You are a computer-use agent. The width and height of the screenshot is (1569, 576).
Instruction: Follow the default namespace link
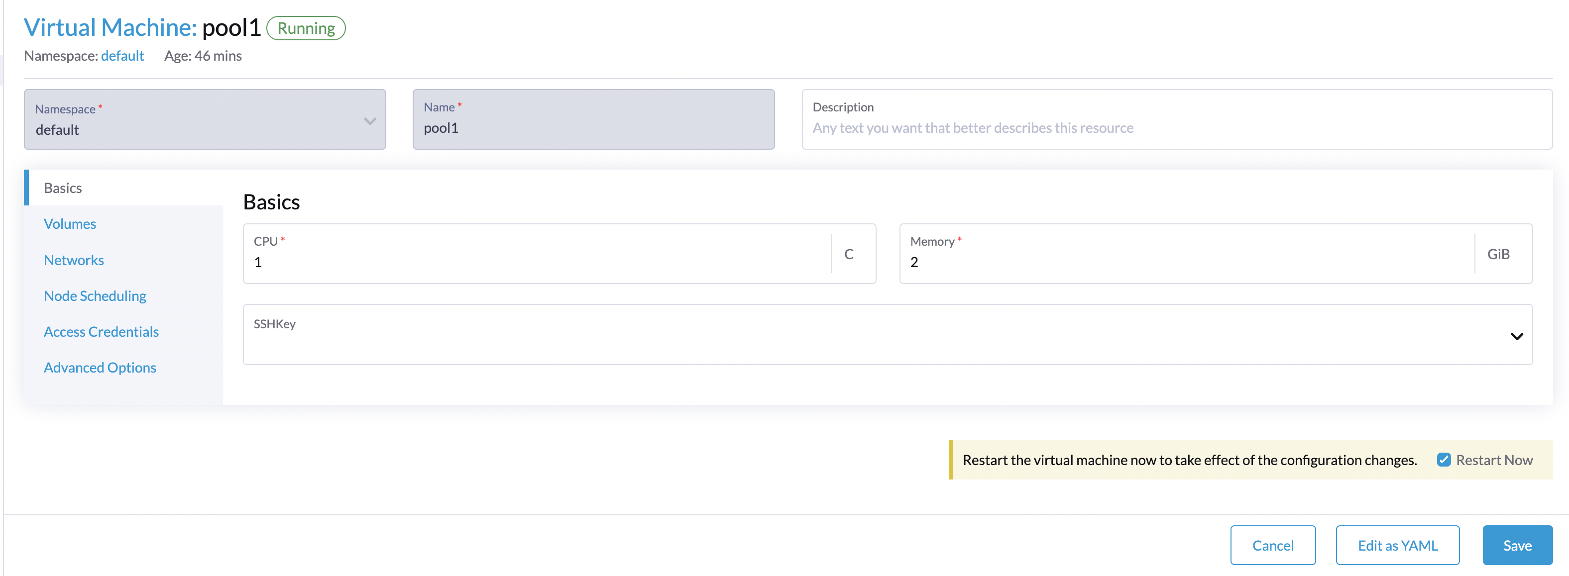122,56
